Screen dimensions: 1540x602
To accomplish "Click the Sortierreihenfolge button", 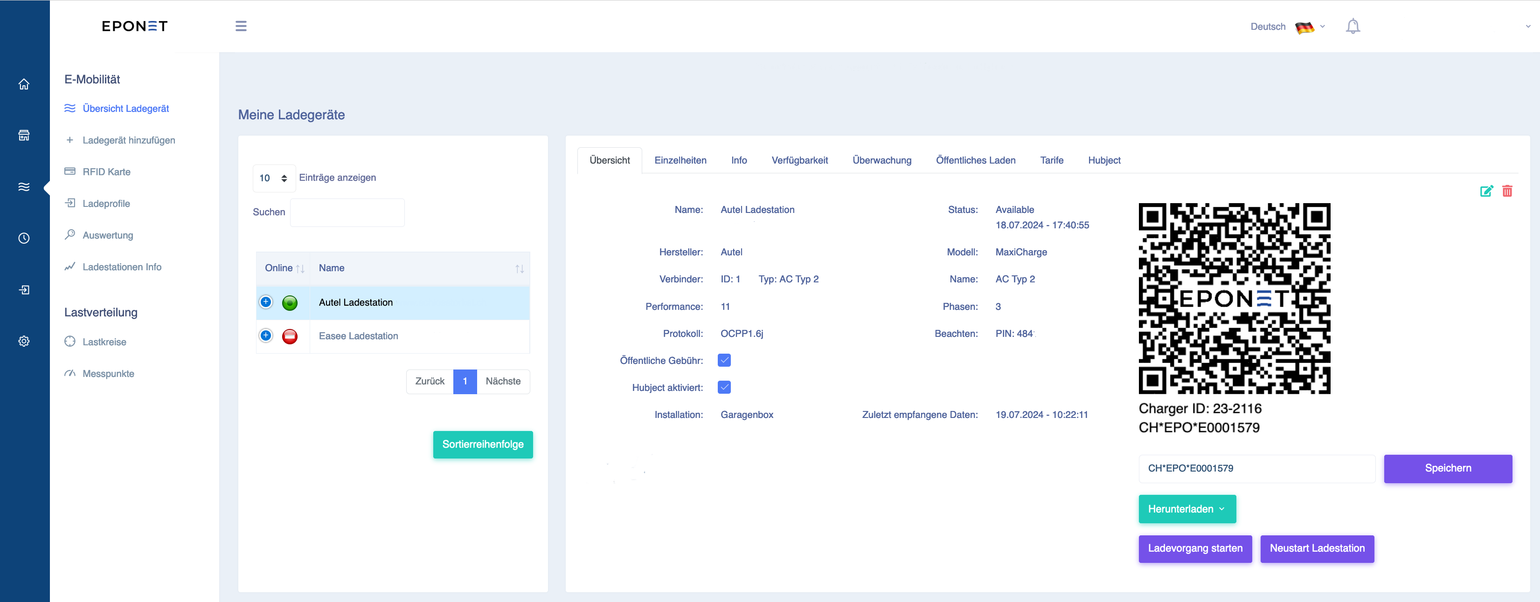I will click(x=482, y=445).
